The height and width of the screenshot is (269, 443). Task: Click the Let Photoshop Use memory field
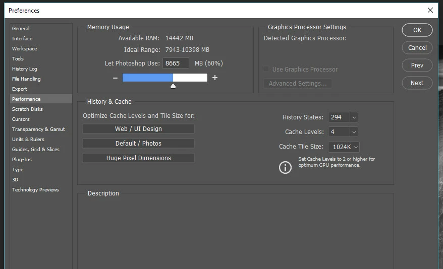(x=176, y=63)
